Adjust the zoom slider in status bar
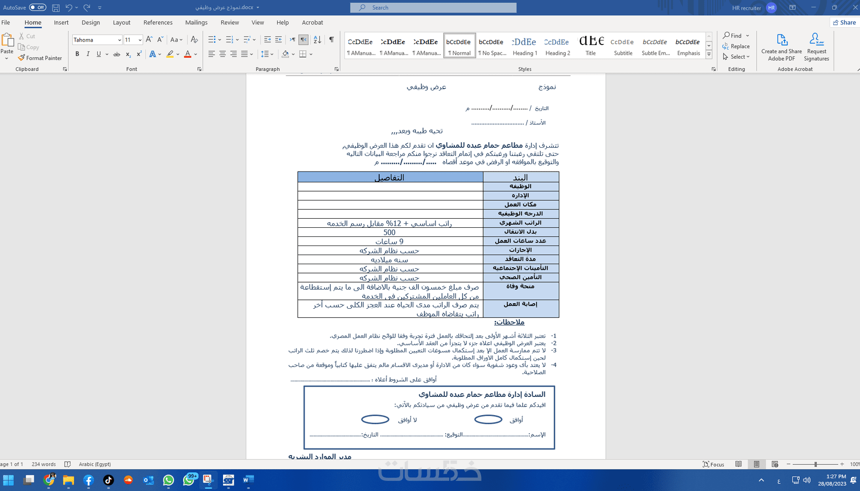Screen dimensions: 860x491 click(815, 464)
